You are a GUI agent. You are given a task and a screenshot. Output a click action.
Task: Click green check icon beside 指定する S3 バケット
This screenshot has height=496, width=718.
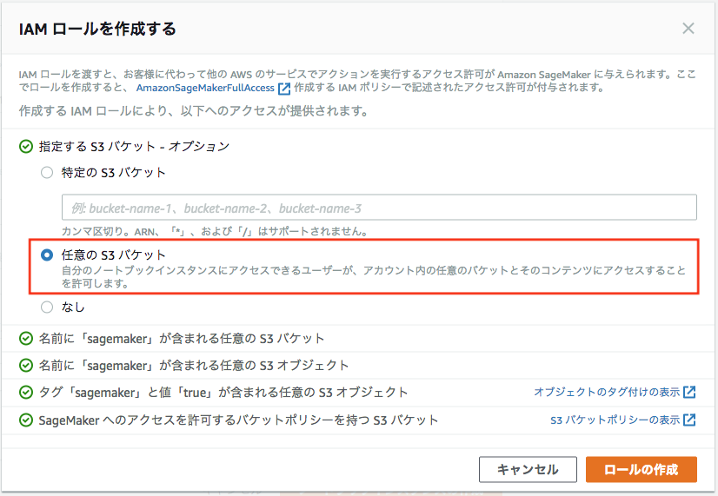26,147
